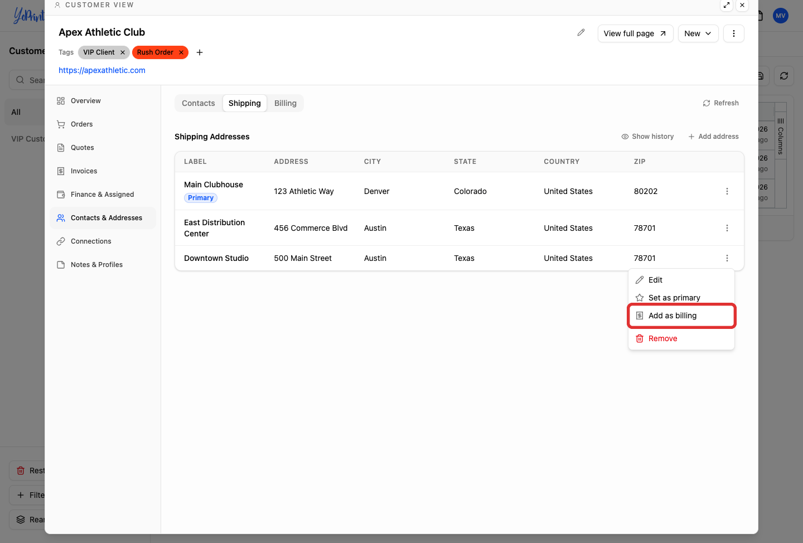Viewport: 803px width, 543px height.
Task: Click the pencil edit icon beside customer name
Action: click(x=581, y=33)
